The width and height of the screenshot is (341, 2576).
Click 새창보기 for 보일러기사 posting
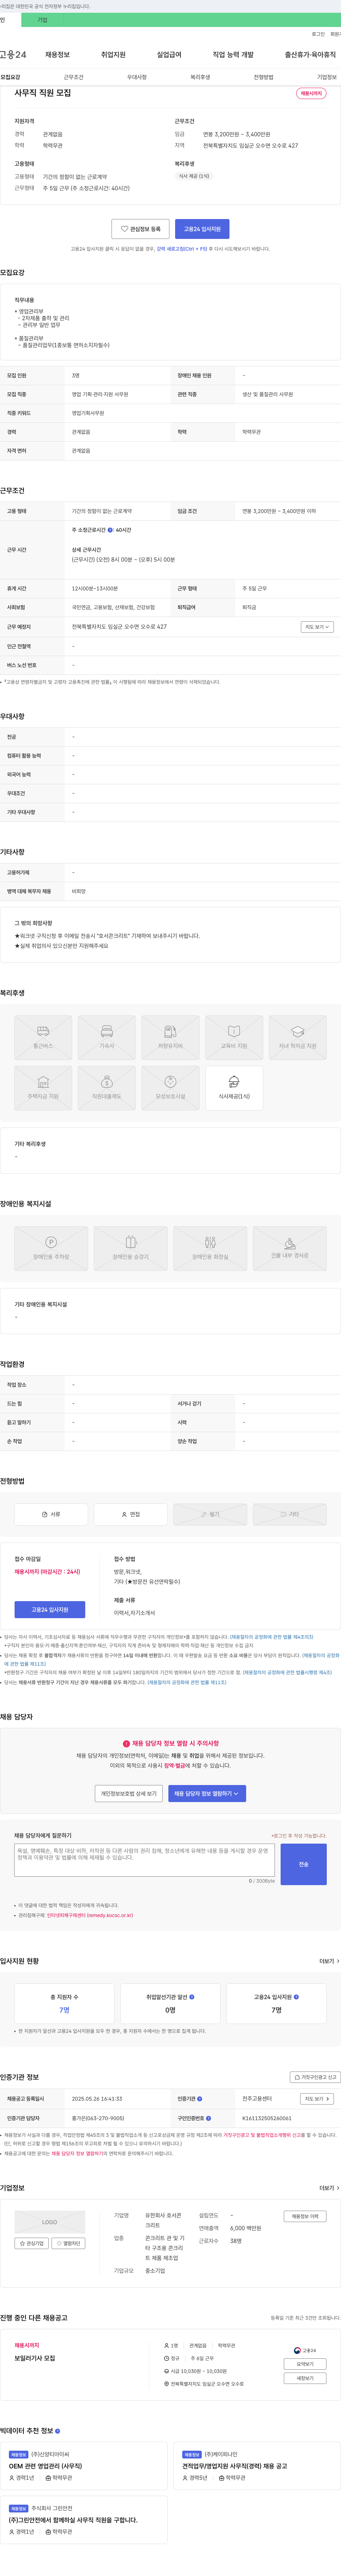tap(305, 2378)
